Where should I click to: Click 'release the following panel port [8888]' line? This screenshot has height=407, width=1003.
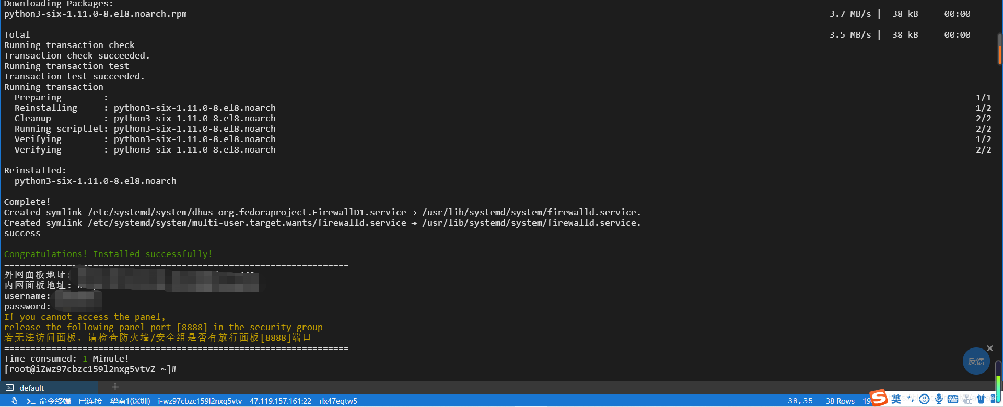(164, 327)
